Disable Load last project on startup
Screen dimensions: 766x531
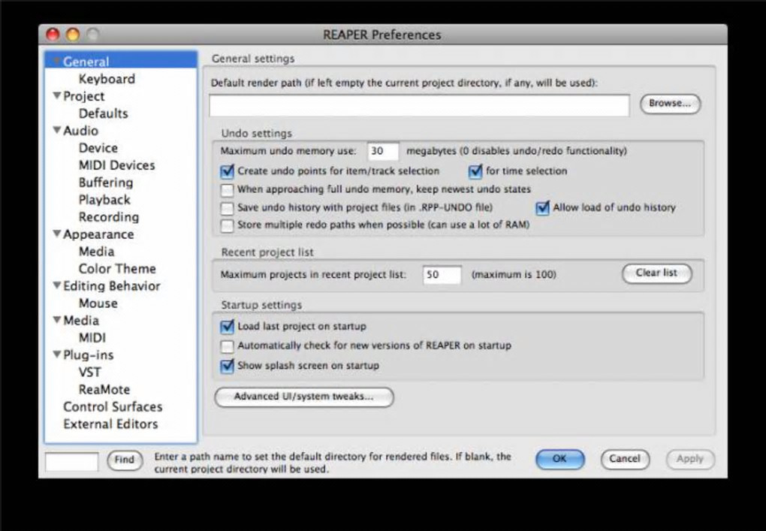tap(227, 327)
